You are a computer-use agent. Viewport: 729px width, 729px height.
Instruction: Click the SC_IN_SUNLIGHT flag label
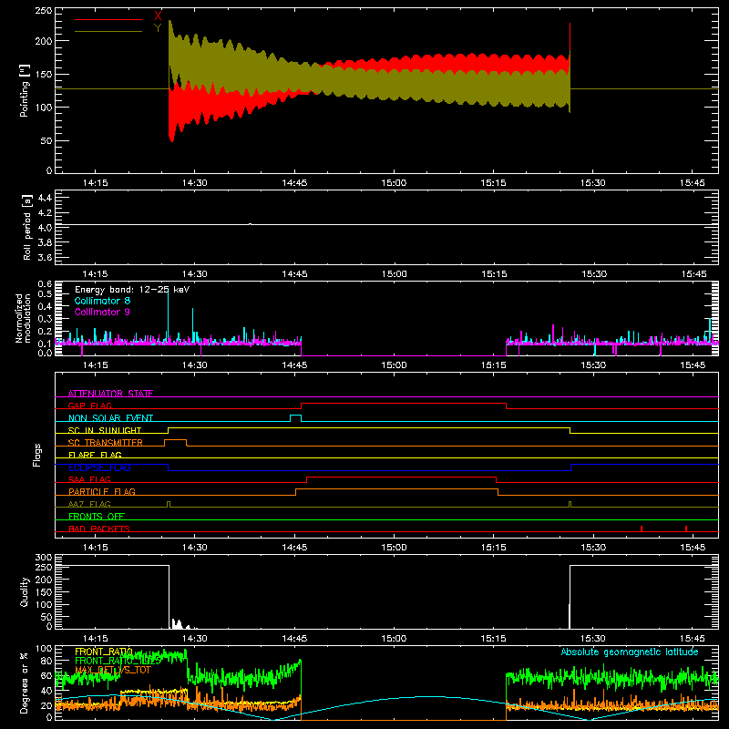tap(105, 430)
